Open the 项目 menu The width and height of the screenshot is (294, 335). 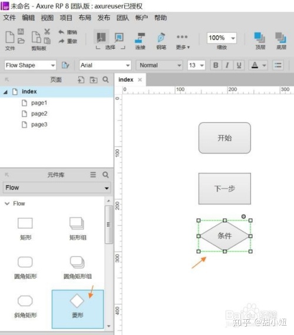coord(66,18)
